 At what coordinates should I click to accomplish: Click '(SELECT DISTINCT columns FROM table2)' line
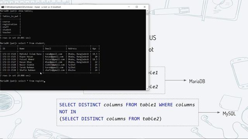[x=110, y=119]
